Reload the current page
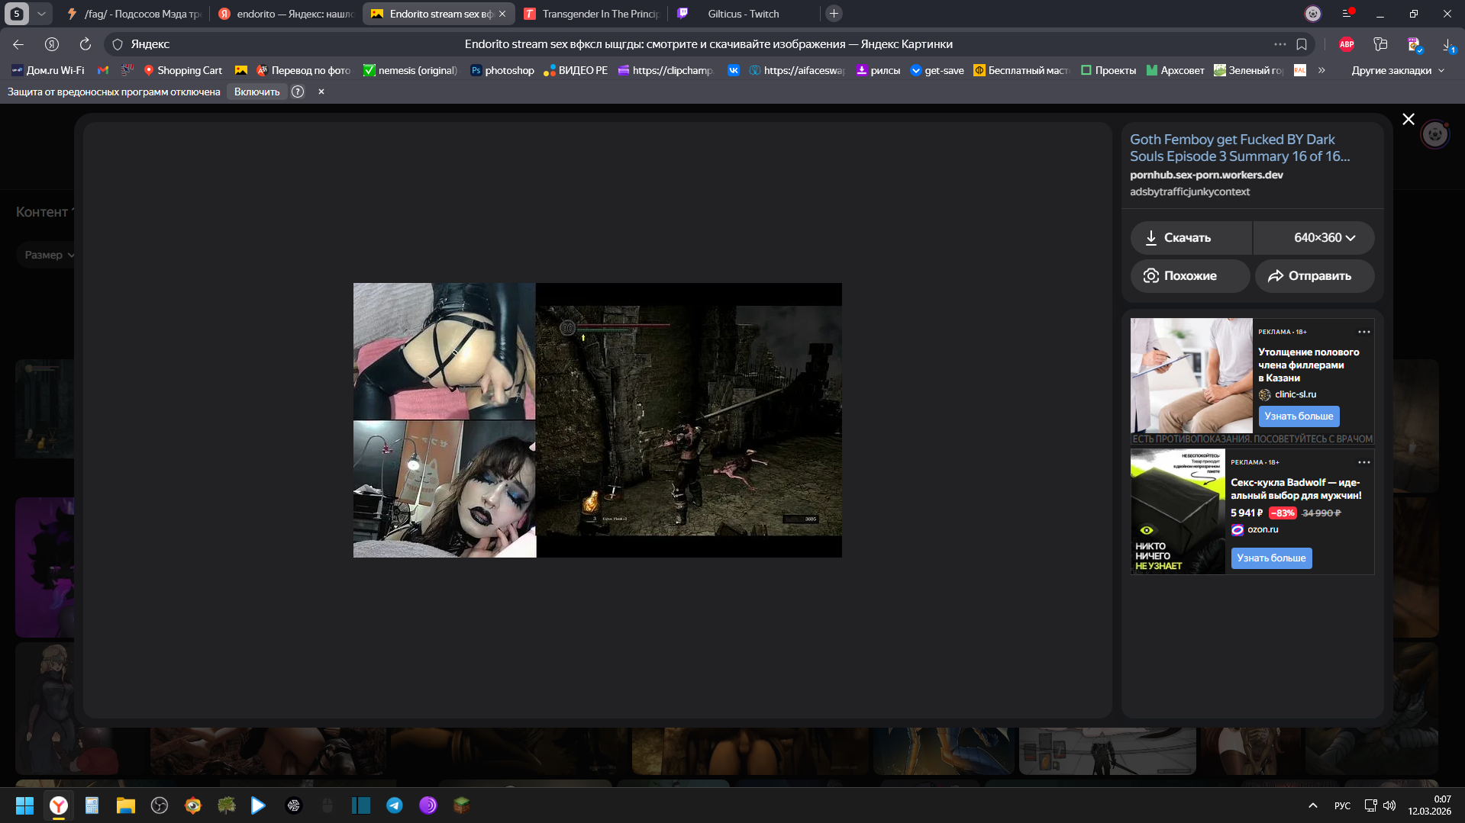Viewport: 1465px width, 823px height. 86,44
